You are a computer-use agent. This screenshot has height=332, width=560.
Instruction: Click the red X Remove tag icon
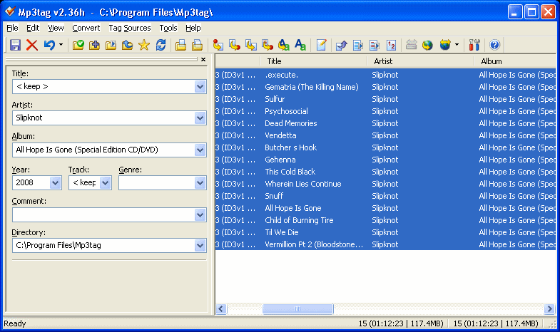pos(32,45)
